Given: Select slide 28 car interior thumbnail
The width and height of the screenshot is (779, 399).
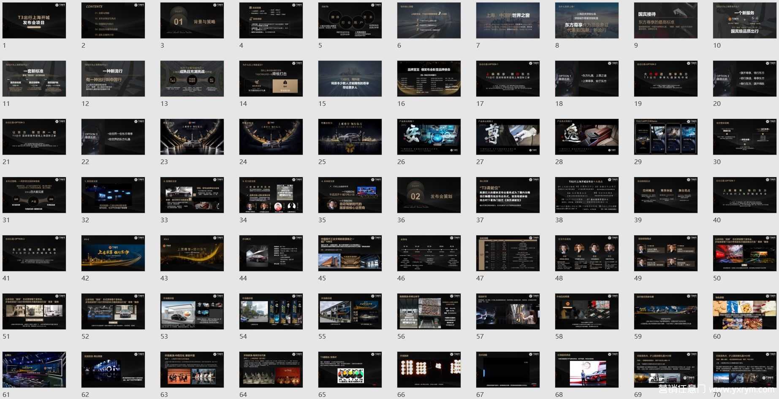Looking at the screenshot, I should click(x=587, y=137).
